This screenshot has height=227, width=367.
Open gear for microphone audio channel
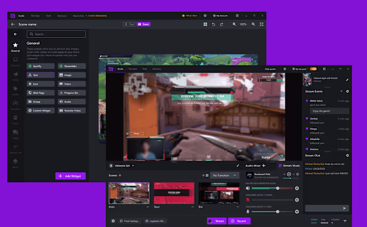[297, 211]
